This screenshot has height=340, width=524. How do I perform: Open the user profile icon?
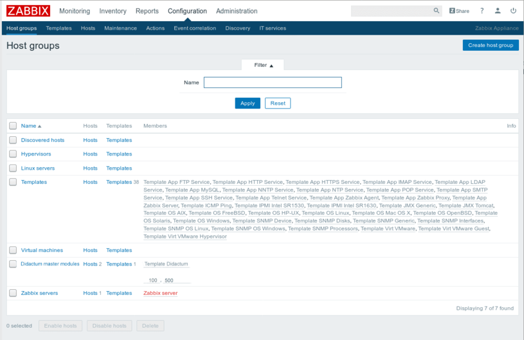(498, 11)
